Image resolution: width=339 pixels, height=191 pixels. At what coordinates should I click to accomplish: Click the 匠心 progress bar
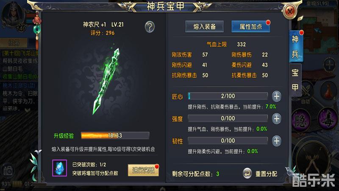[228, 96]
